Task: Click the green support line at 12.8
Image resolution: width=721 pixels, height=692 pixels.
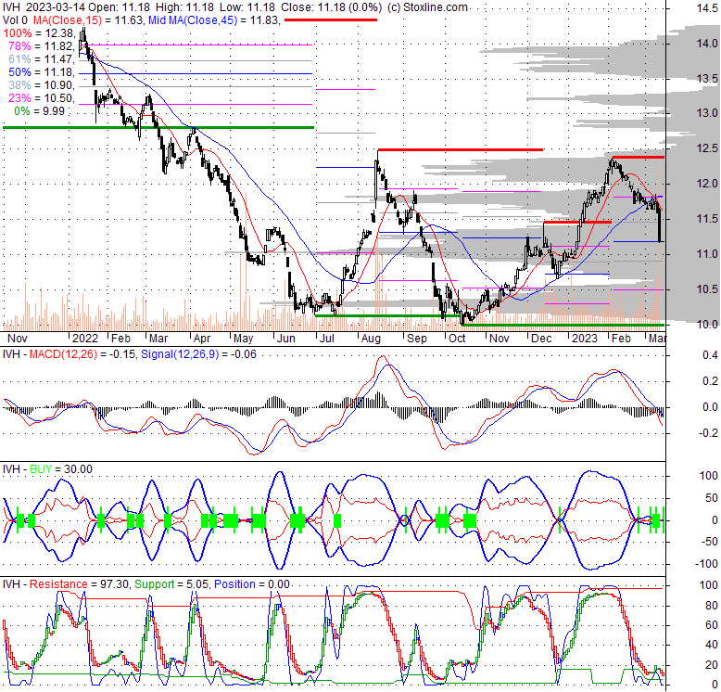Action: [x=158, y=127]
